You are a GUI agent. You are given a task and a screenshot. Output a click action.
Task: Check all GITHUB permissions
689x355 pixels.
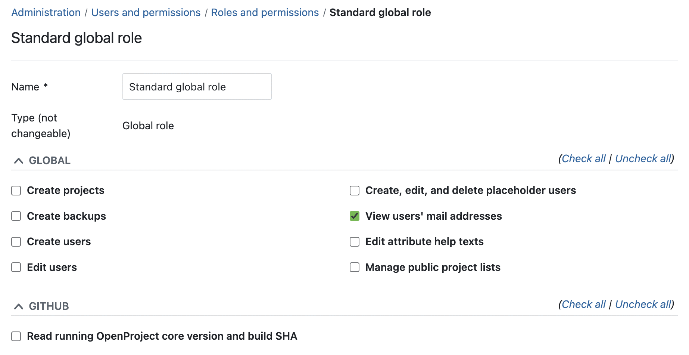pos(583,304)
